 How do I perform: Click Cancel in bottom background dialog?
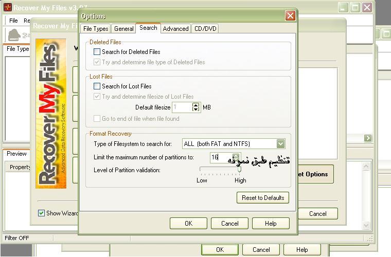click(x=261, y=250)
